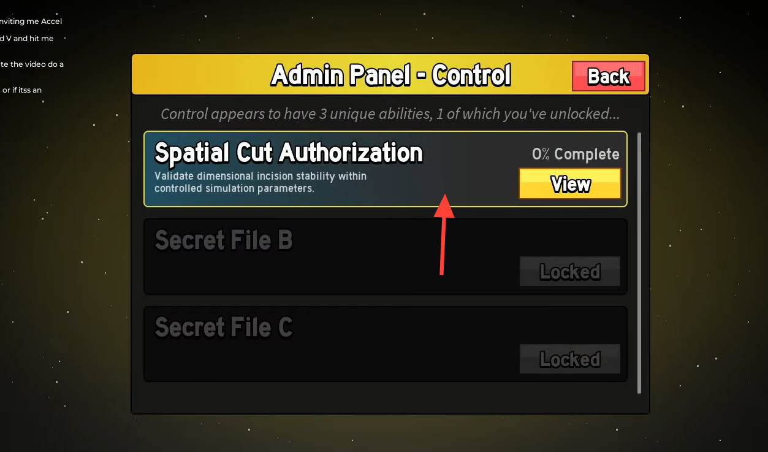Viewport: 768px width, 452px height.
Task: Click the Secret File C title text
Action: pyautogui.click(x=224, y=328)
